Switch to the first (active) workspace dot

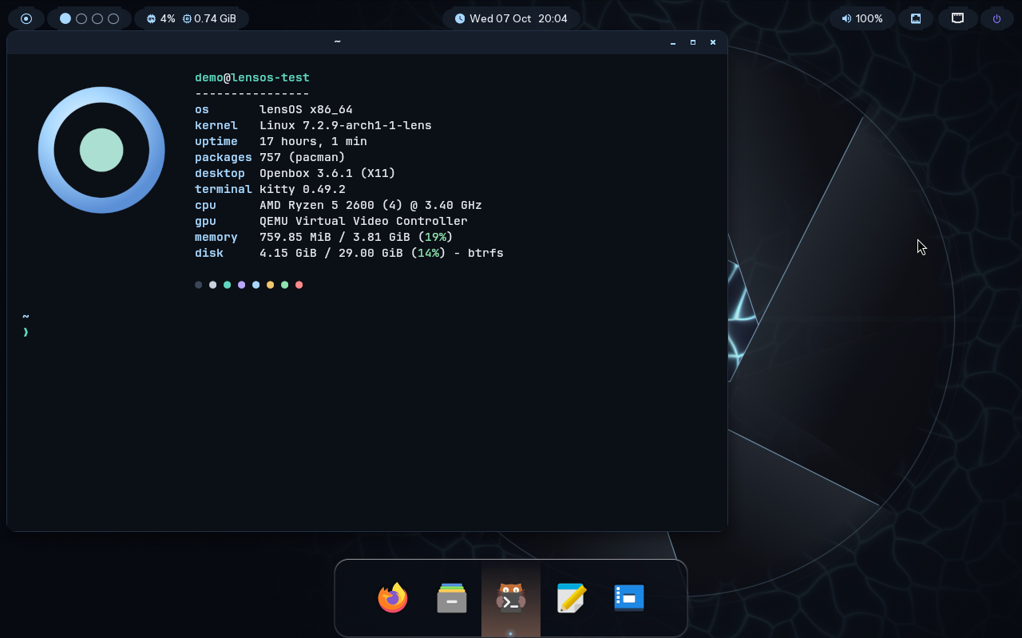pos(65,18)
